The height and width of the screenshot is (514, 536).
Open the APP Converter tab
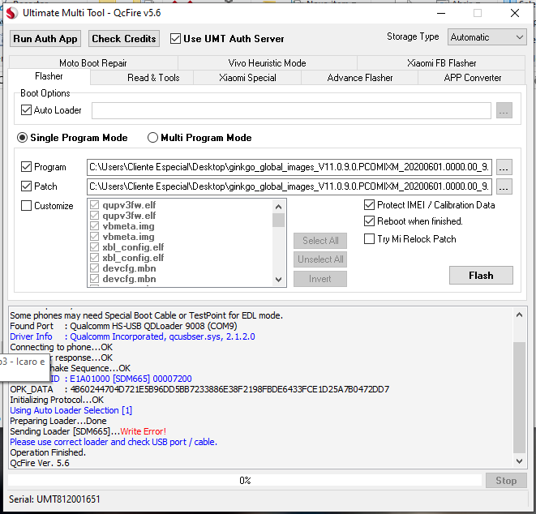tap(473, 78)
